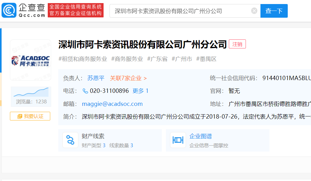This screenshot has width=311, height=181.
Task: Open the maggie@acadsoc.com email link
Action: click(112, 104)
